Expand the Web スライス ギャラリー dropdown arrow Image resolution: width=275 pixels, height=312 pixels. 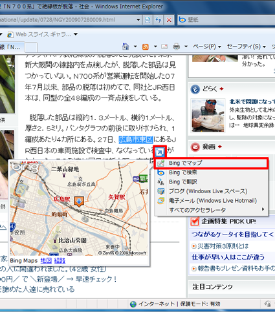click(x=76, y=34)
